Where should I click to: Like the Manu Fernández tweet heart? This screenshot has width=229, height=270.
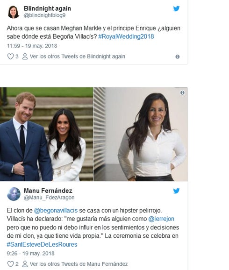click(x=10, y=264)
